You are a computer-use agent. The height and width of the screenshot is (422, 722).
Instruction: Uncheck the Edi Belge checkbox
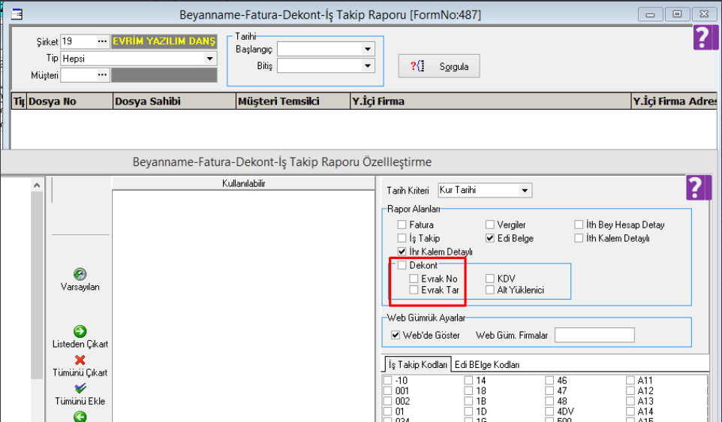490,238
